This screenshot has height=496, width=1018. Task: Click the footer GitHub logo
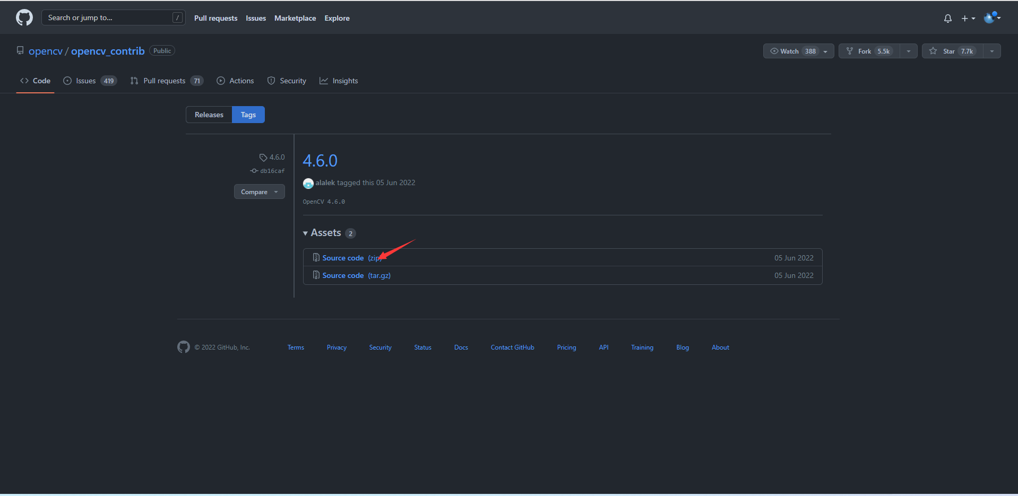click(184, 347)
